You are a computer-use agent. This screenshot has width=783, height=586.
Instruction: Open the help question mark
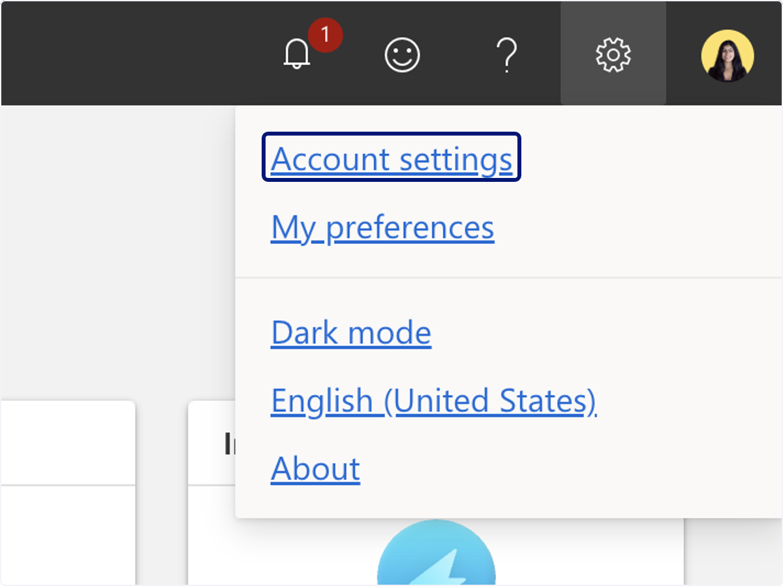pyautogui.click(x=506, y=55)
